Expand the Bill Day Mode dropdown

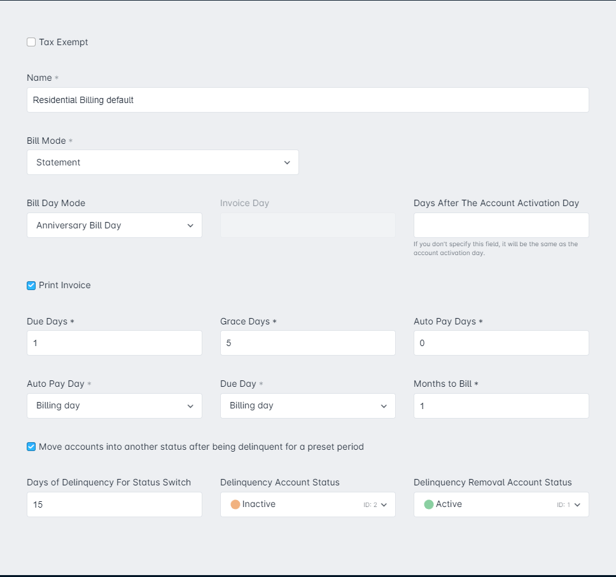point(115,225)
